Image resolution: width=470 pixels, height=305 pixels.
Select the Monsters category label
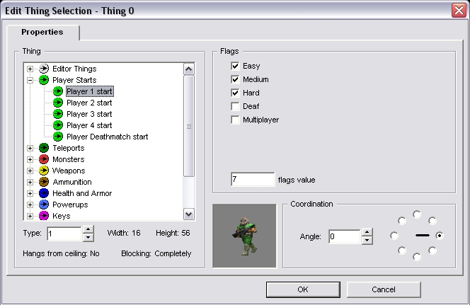[x=69, y=159]
